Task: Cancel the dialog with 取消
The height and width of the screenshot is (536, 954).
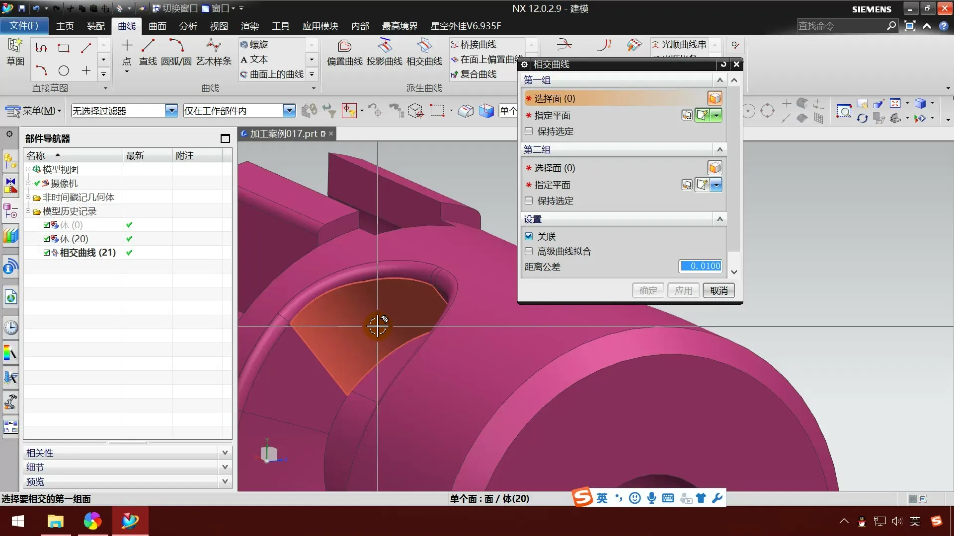Action: click(x=718, y=290)
